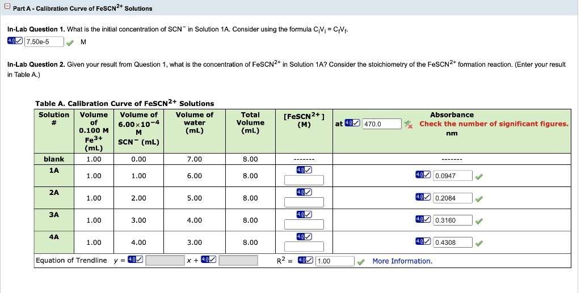Click the 'Equation of Trendline' label

(x=71, y=261)
